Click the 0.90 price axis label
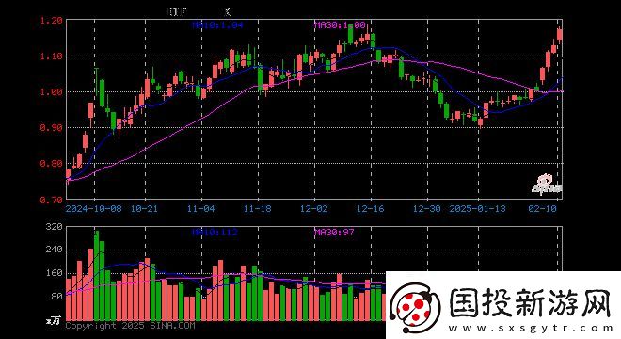 coord(51,128)
